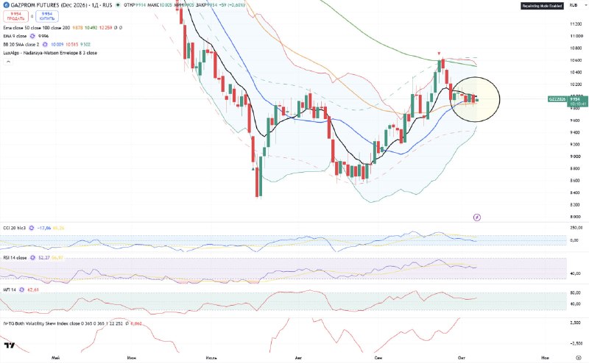589x363 pixels.
Task: Collapse the indicator legend with the chevron
Action: pos(8,62)
